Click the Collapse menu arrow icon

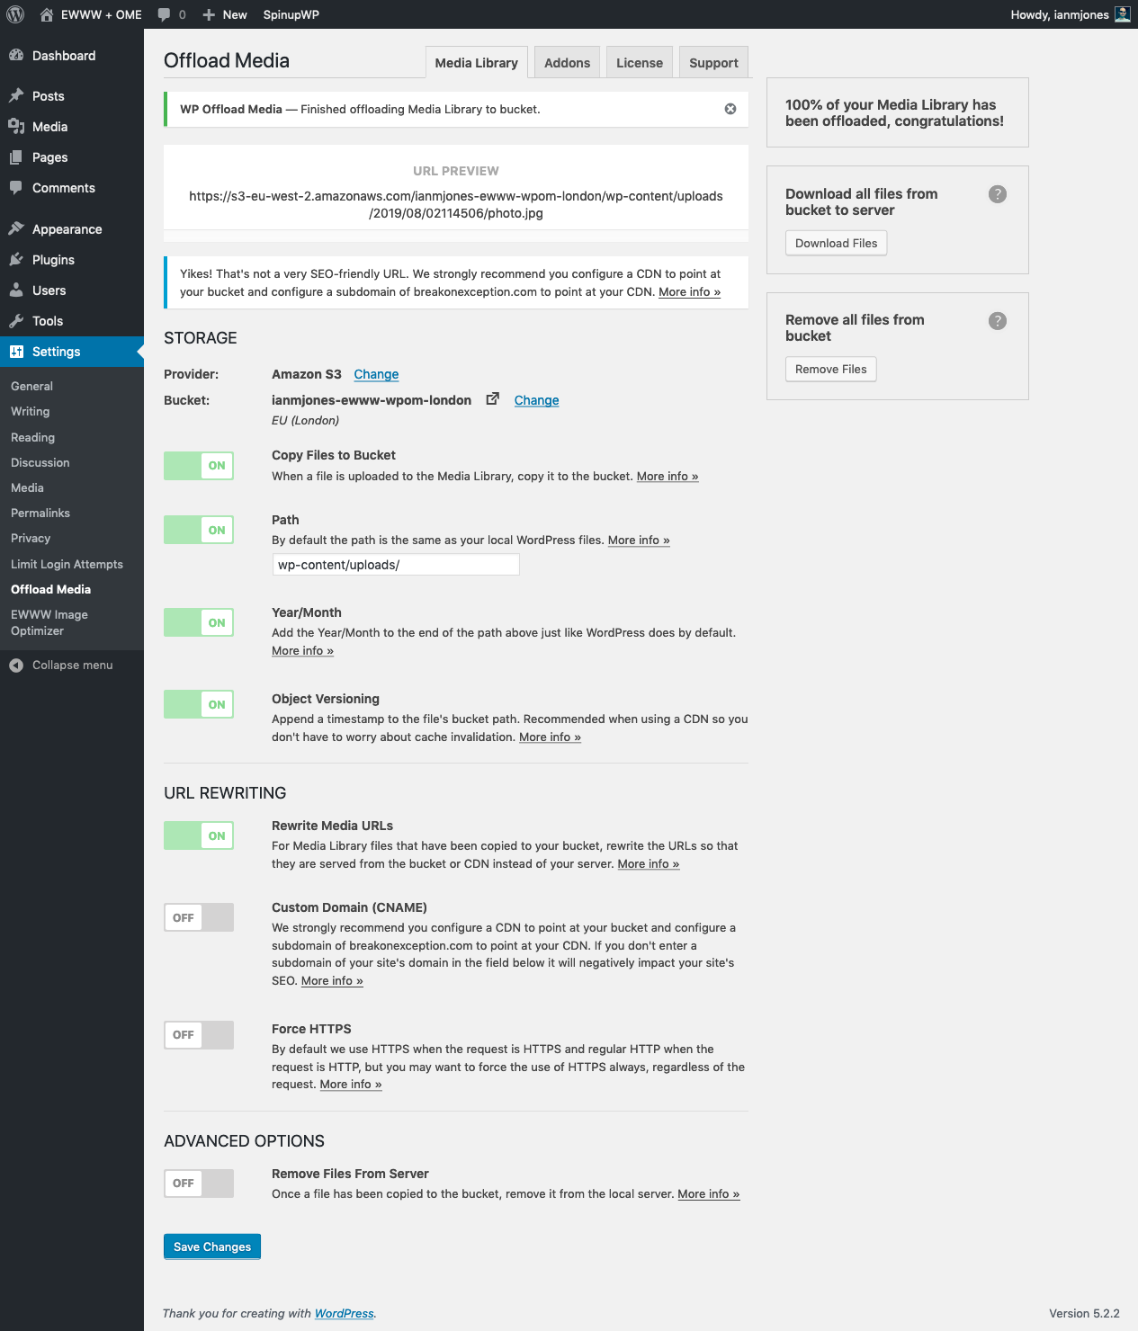pos(16,665)
